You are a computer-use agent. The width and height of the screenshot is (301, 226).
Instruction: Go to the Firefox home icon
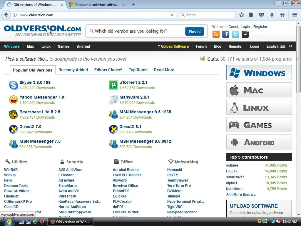coord(282,15)
